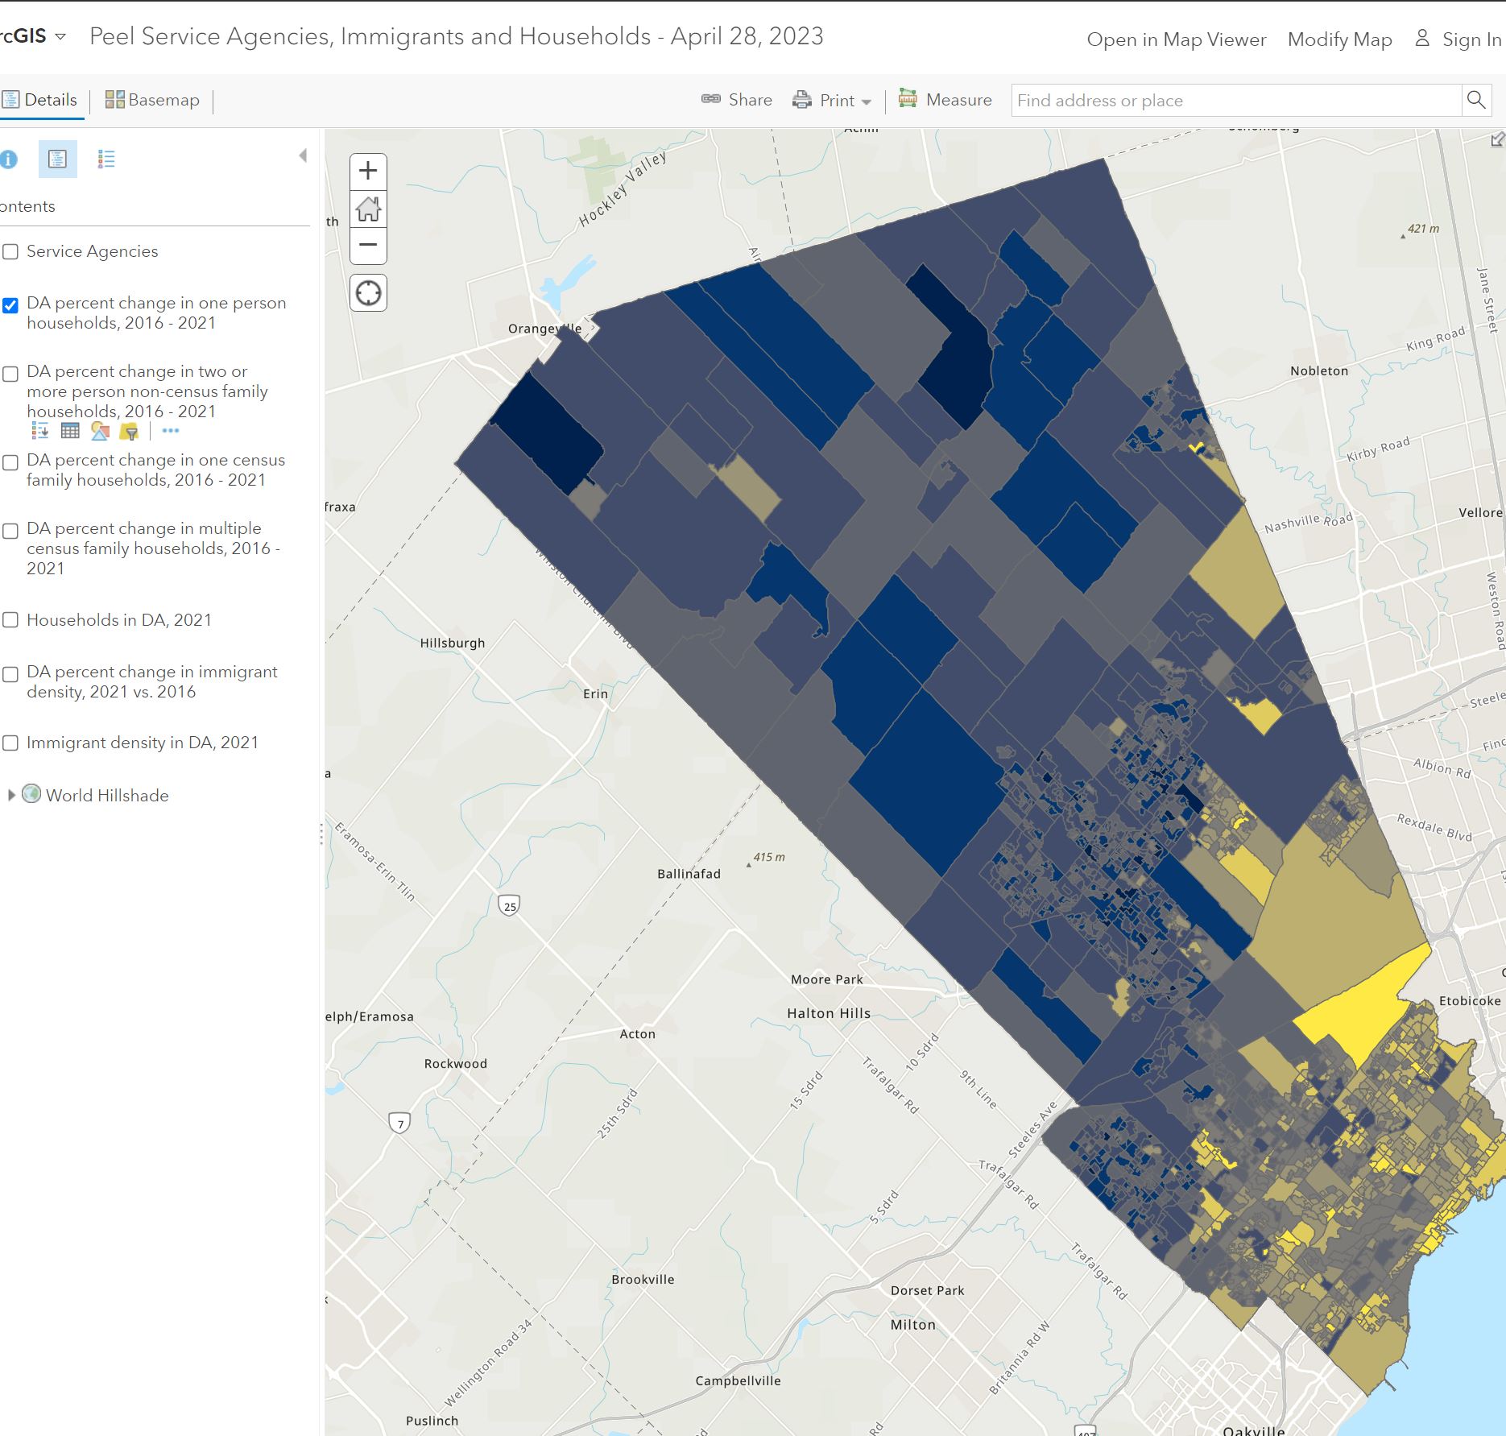
Task: Uncheck the one person households layer
Action: click(x=10, y=305)
